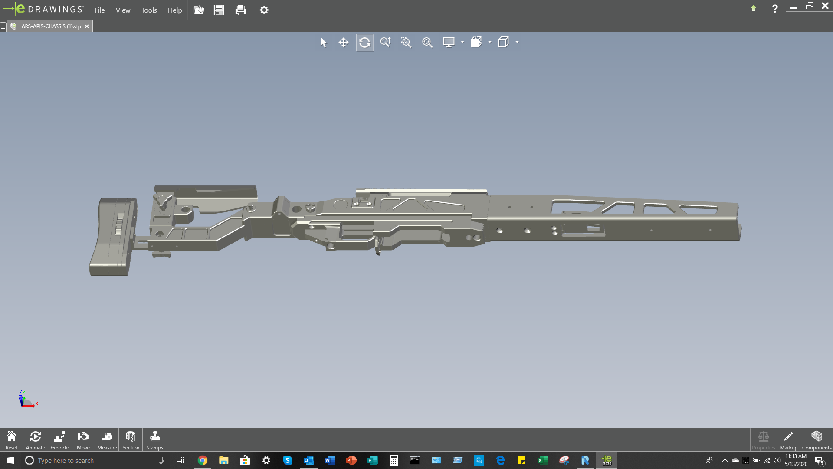Screen dimensions: 833x469
Task: Activate the Pan tool
Action: point(344,42)
